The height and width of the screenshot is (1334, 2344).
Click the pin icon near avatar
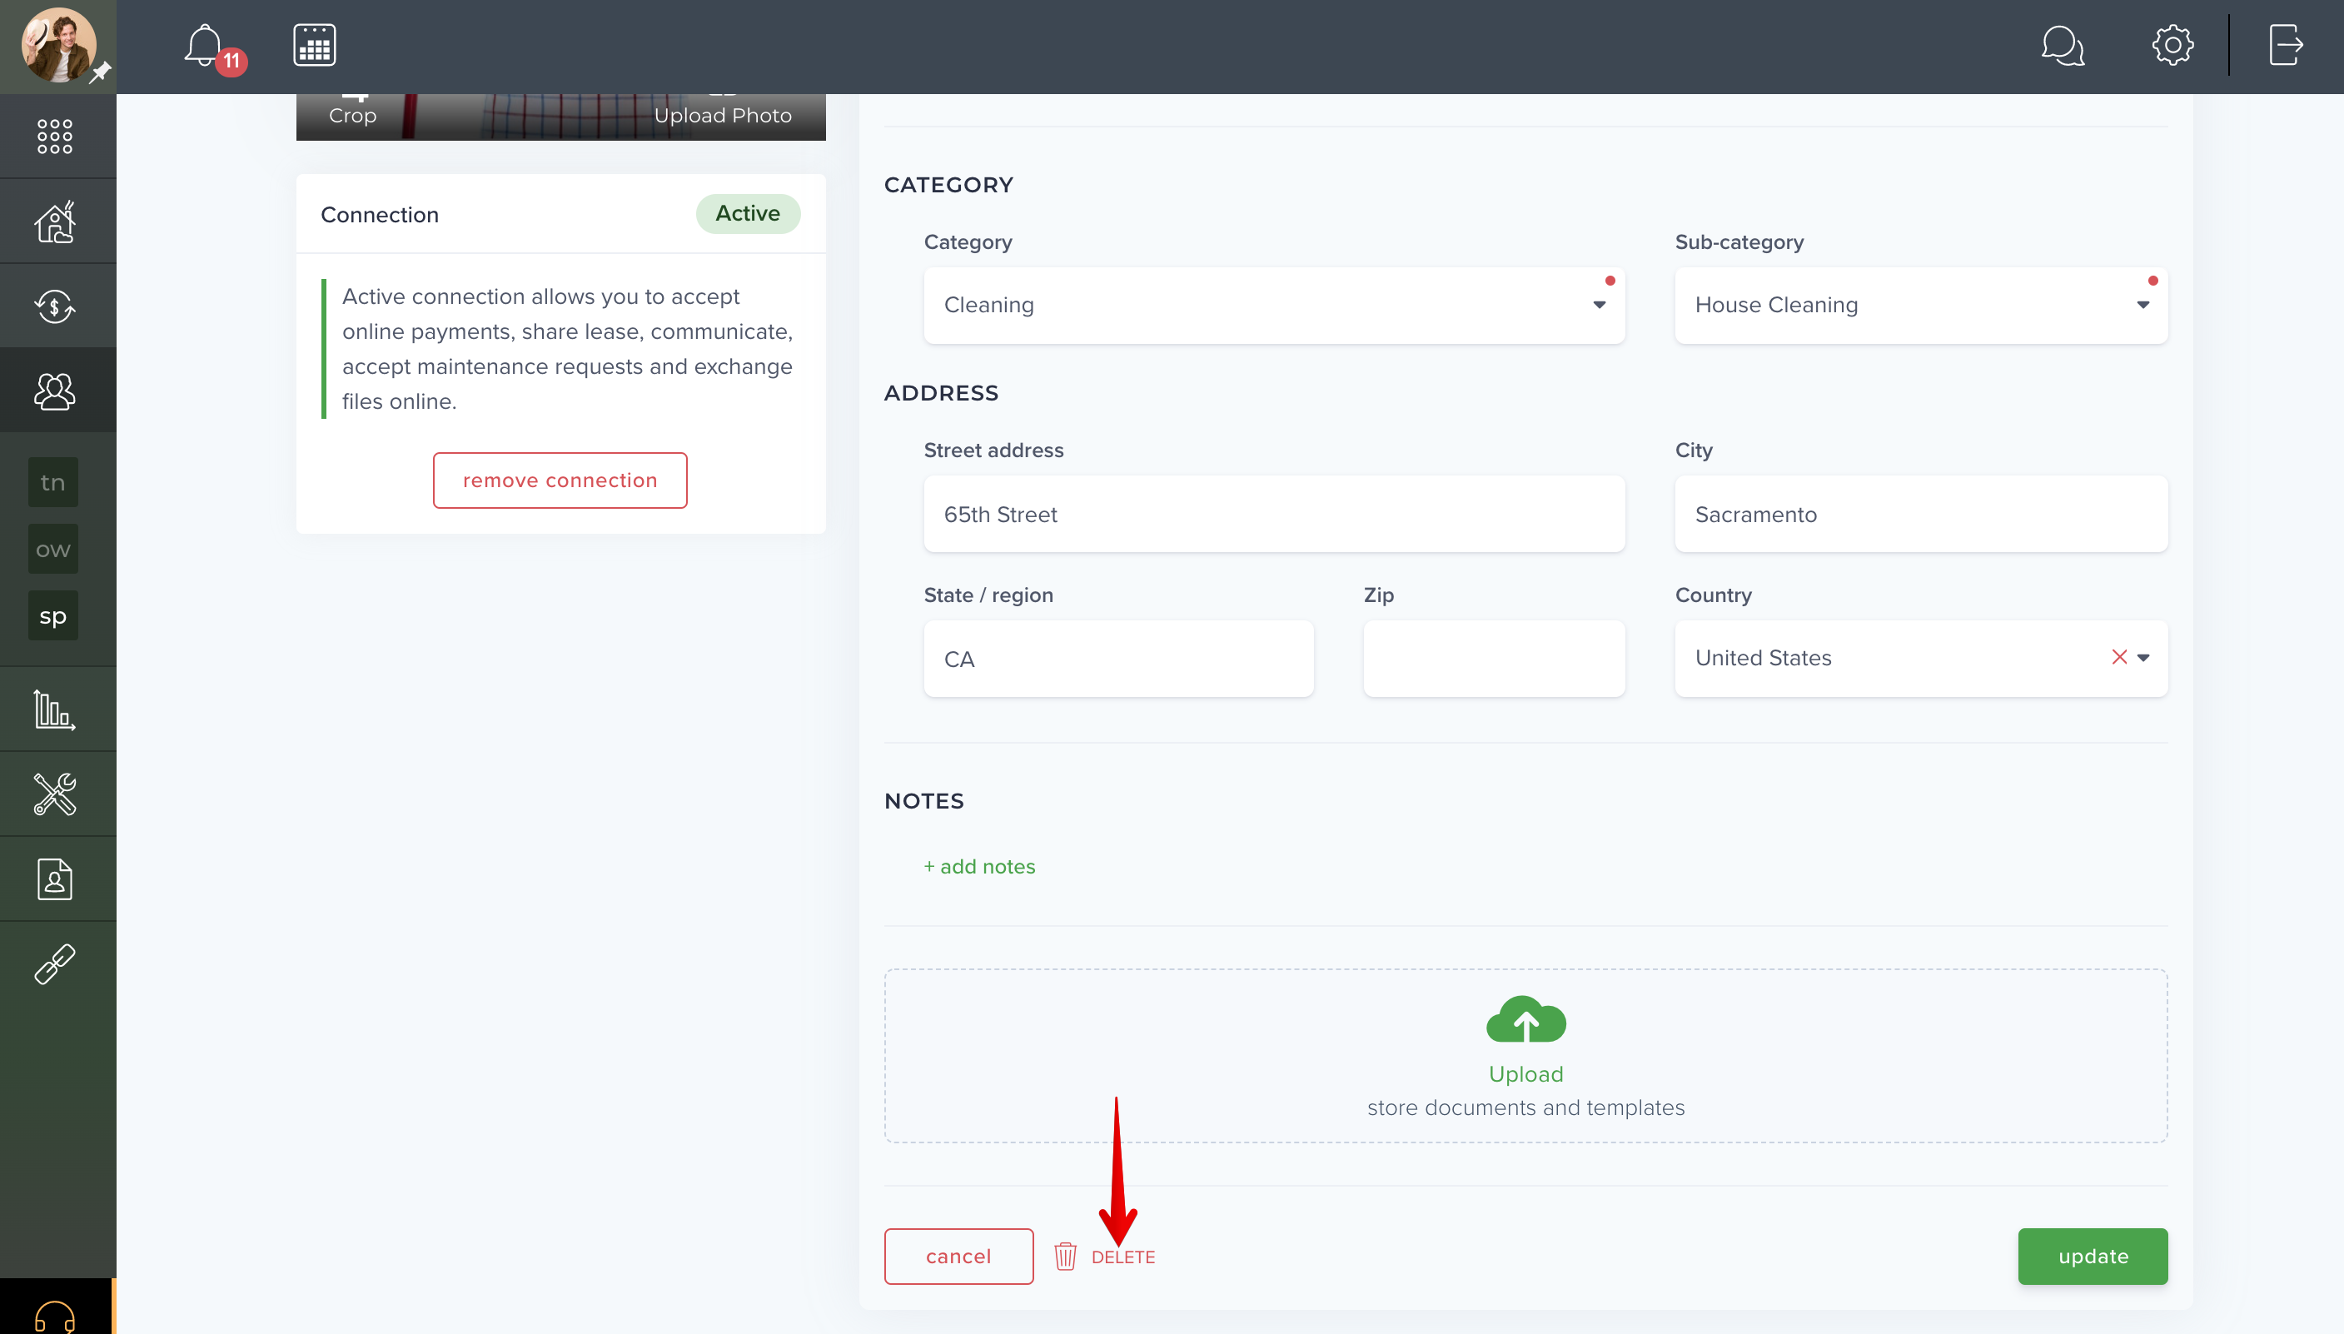point(101,72)
